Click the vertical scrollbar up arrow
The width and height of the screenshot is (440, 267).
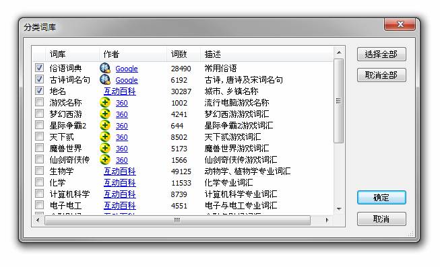[339, 52]
